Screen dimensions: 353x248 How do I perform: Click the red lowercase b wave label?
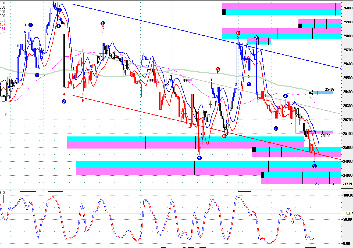(x=83, y=51)
